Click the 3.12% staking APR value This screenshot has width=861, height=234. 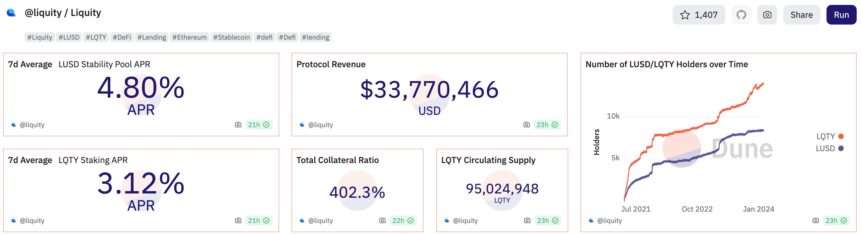click(x=141, y=184)
